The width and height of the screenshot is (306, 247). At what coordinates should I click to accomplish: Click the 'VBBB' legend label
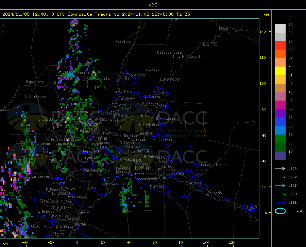coord(292,203)
